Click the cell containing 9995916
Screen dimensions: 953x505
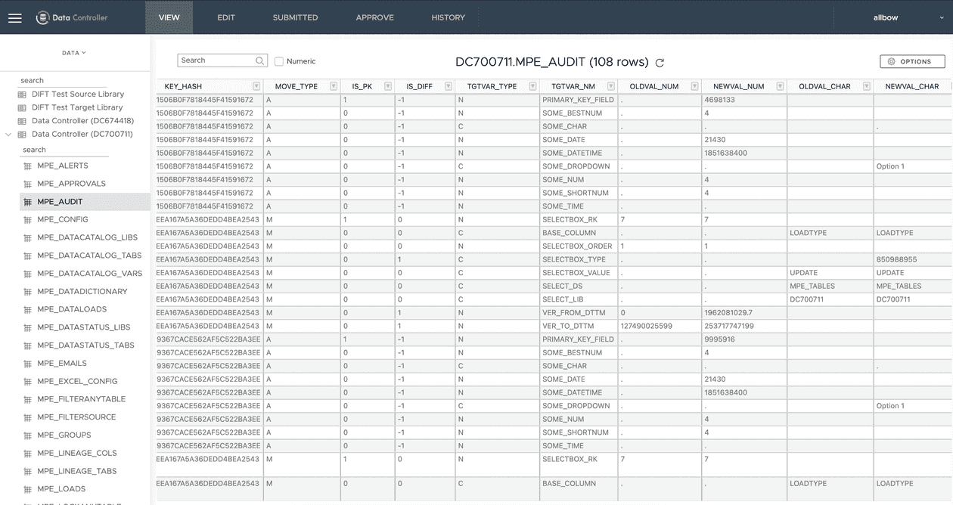pyautogui.click(x=744, y=339)
